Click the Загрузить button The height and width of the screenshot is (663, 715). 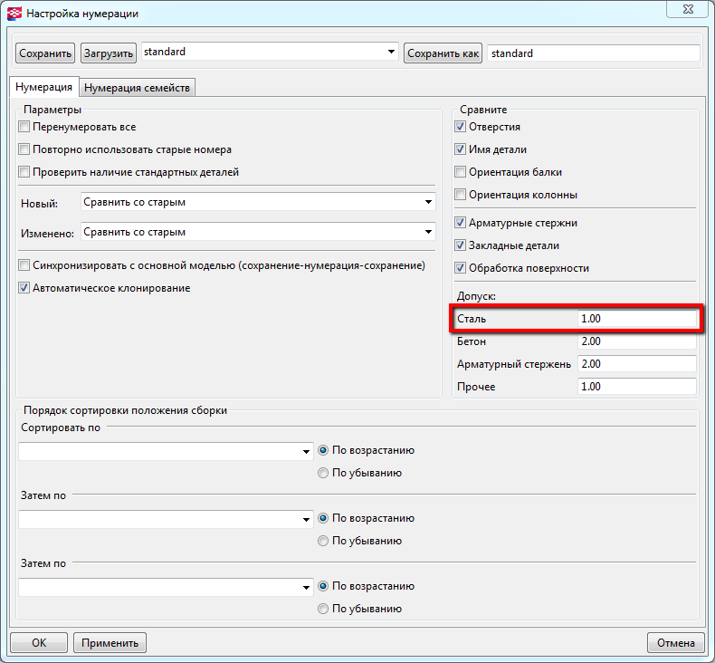coord(109,53)
